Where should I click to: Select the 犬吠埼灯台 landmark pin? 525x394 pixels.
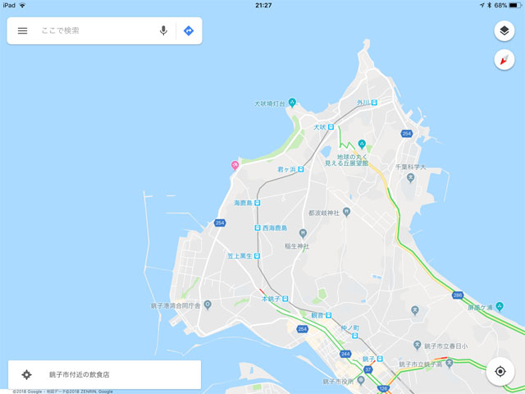tap(292, 103)
